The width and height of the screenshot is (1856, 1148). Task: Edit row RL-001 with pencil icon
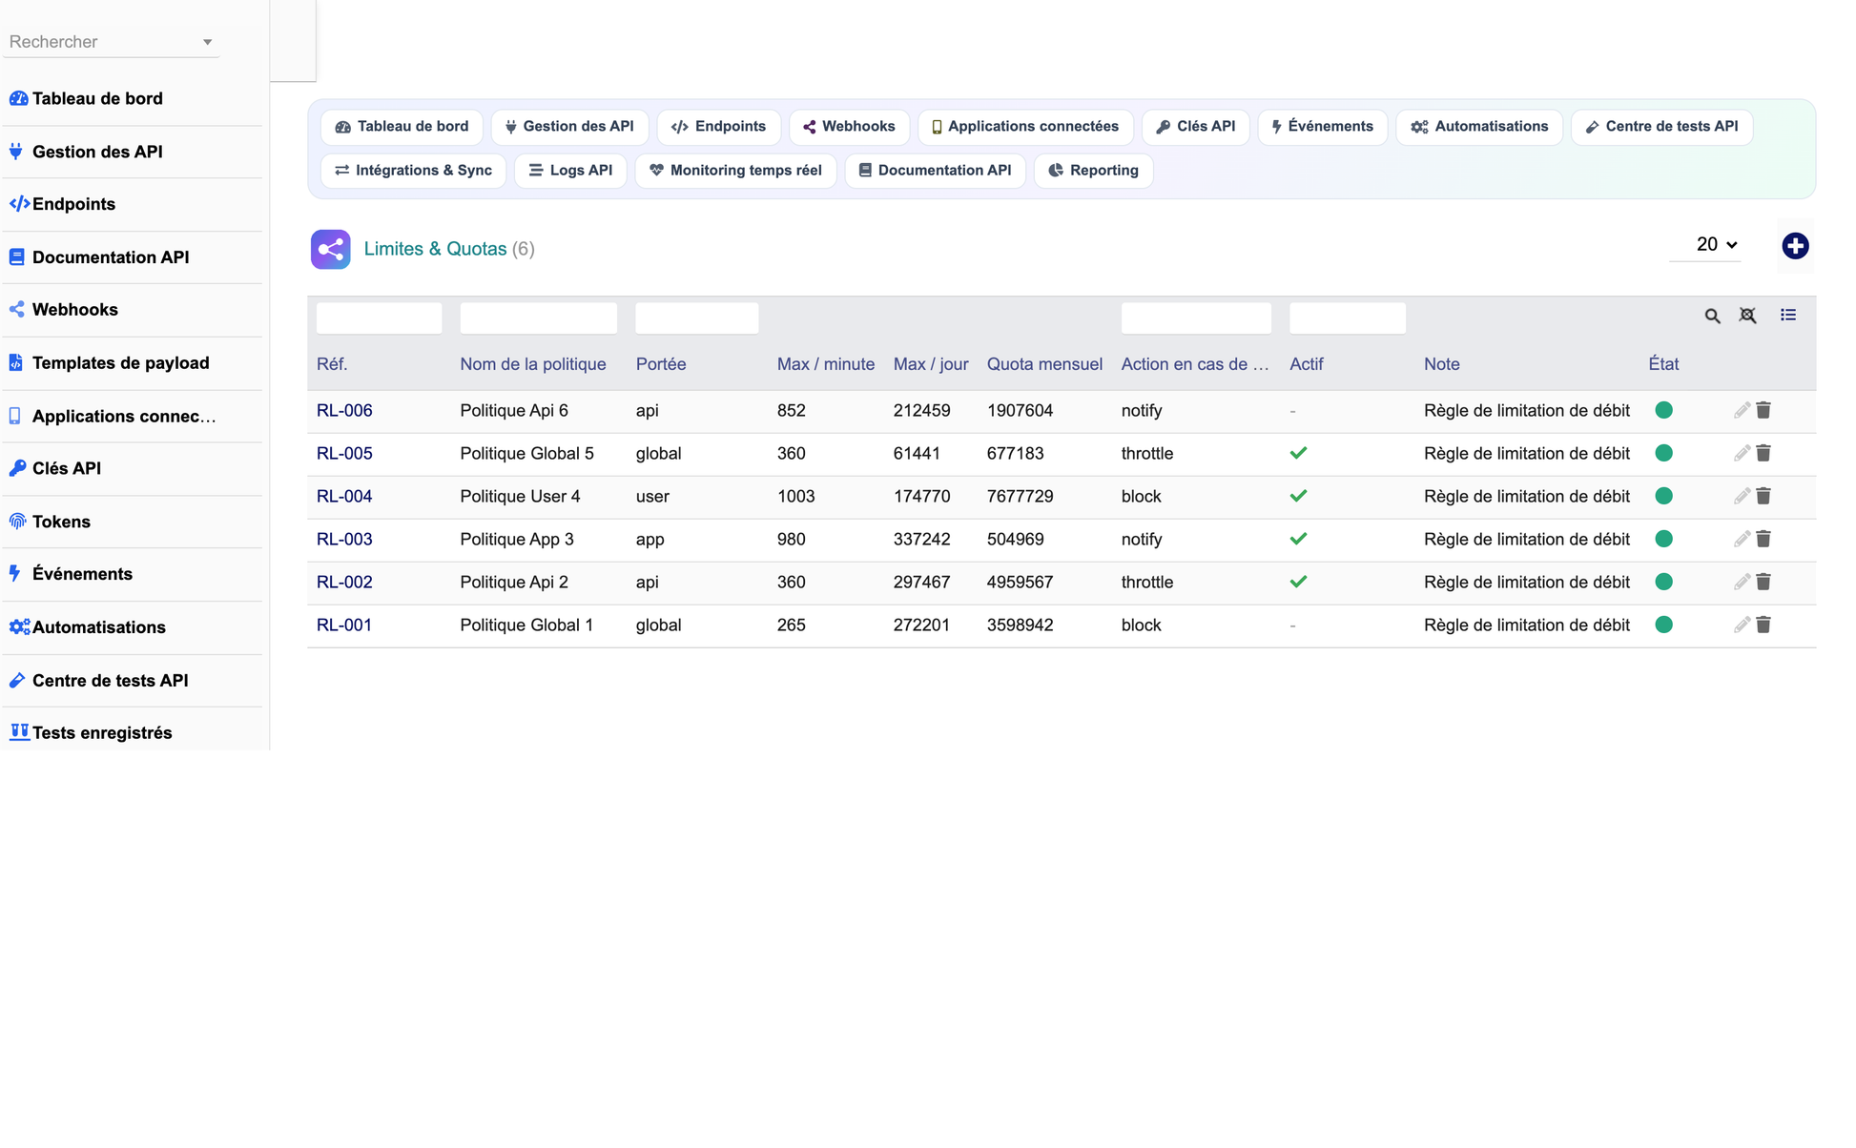1742,625
